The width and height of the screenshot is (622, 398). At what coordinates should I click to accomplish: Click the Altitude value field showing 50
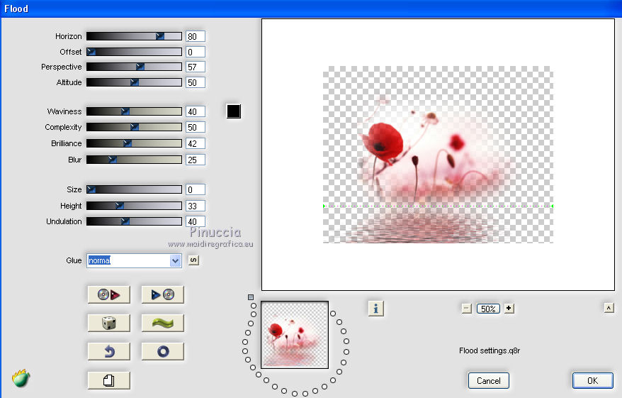click(196, 82)
